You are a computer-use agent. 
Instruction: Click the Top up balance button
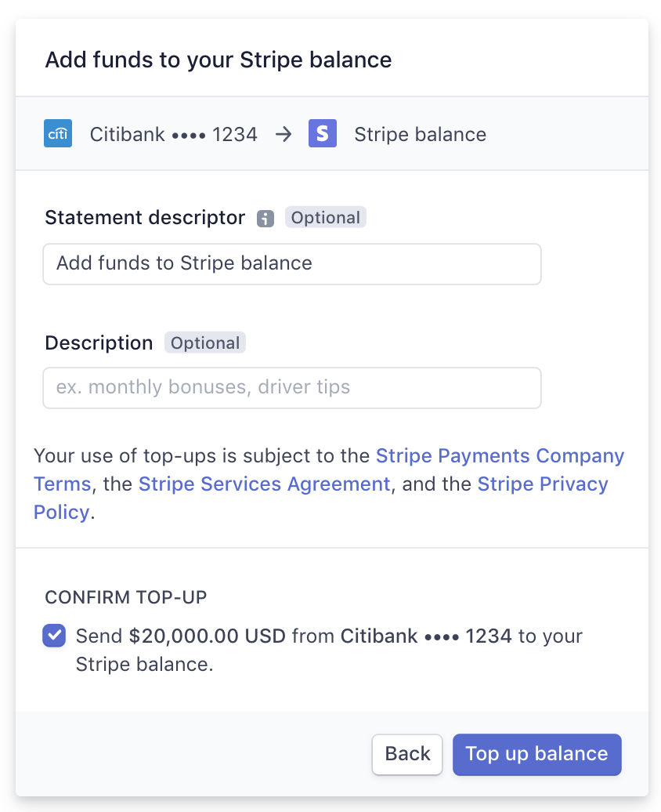[536, 754]
